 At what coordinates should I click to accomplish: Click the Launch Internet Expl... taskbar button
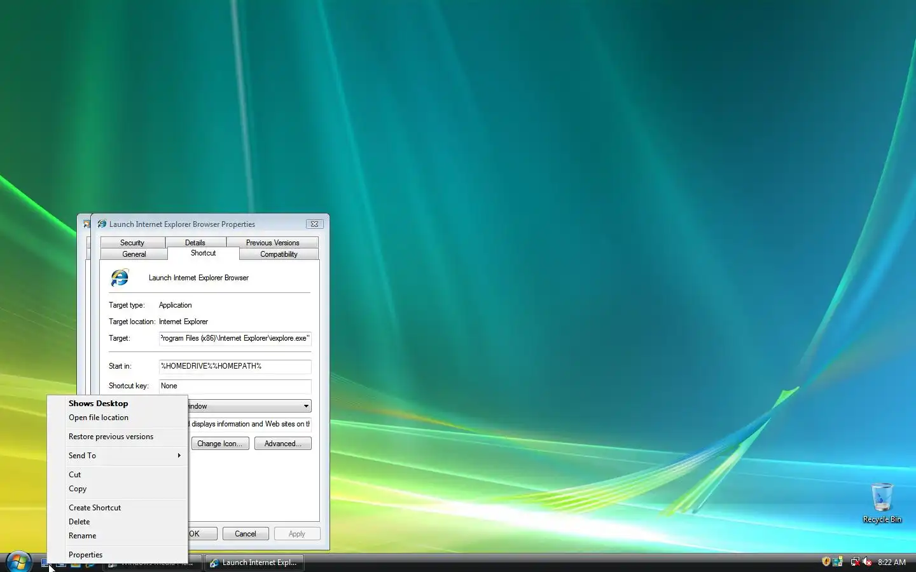[x=254, y=562]
